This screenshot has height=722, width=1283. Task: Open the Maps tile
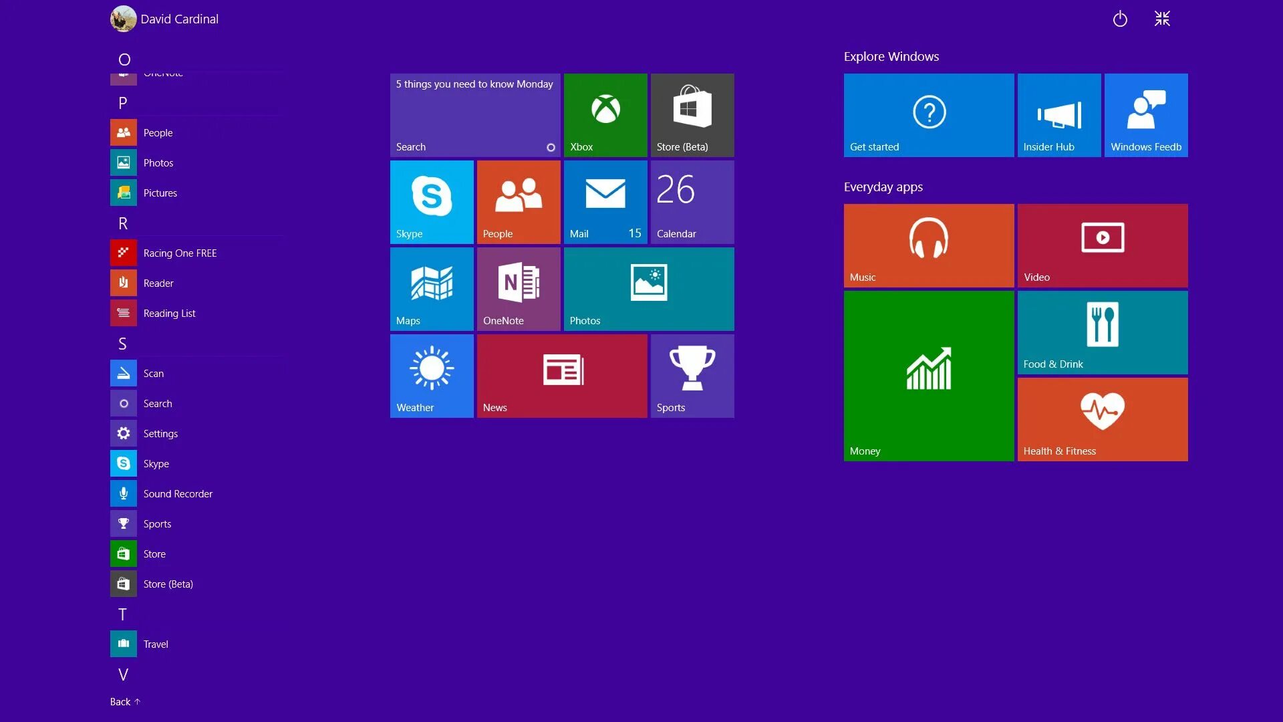432,289
